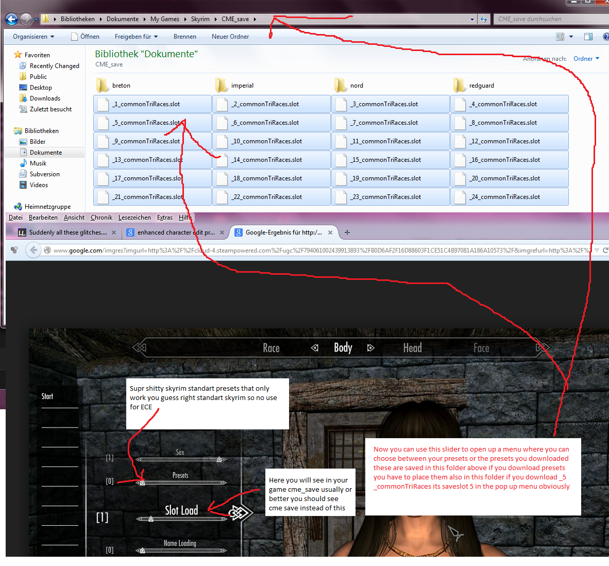Viewport: 609px width, 566px height.
Task: Expand the Organisieren dropdown
Action: (33, 37)
